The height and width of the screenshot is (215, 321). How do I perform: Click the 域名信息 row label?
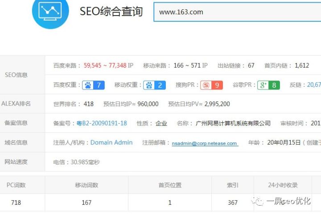click(x=16, y=142)
